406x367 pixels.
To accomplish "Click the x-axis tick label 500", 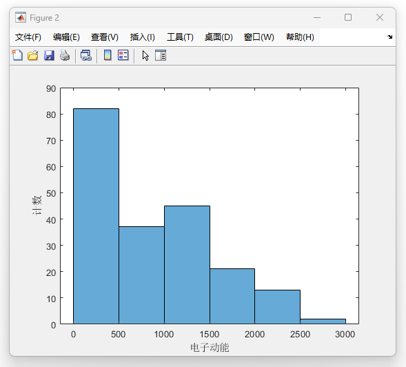I will [119, 335].
